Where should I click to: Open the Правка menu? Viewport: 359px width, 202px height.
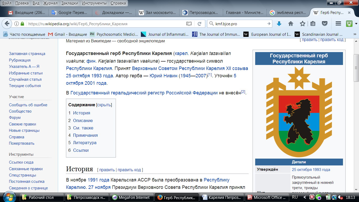(22, 3)
